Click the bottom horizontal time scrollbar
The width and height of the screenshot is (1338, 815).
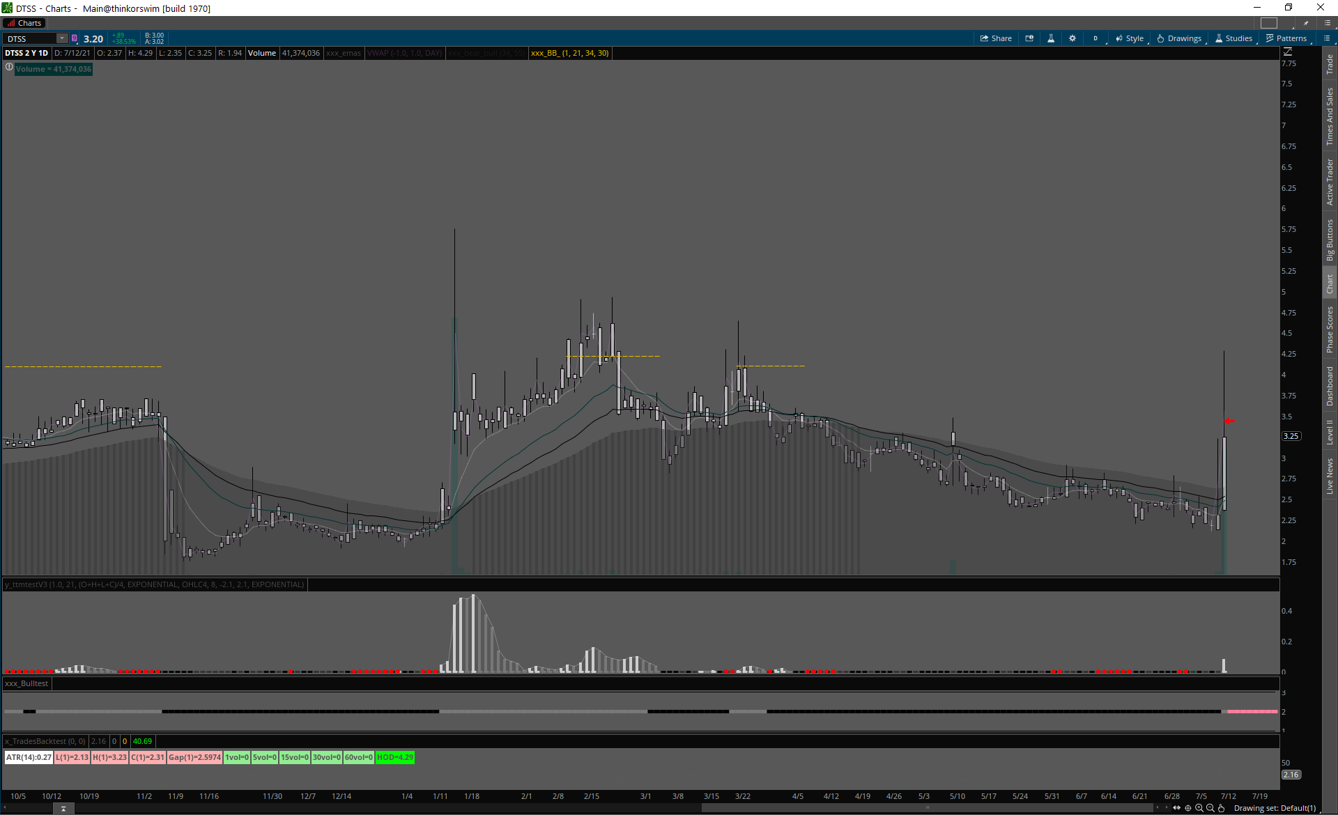927,808
